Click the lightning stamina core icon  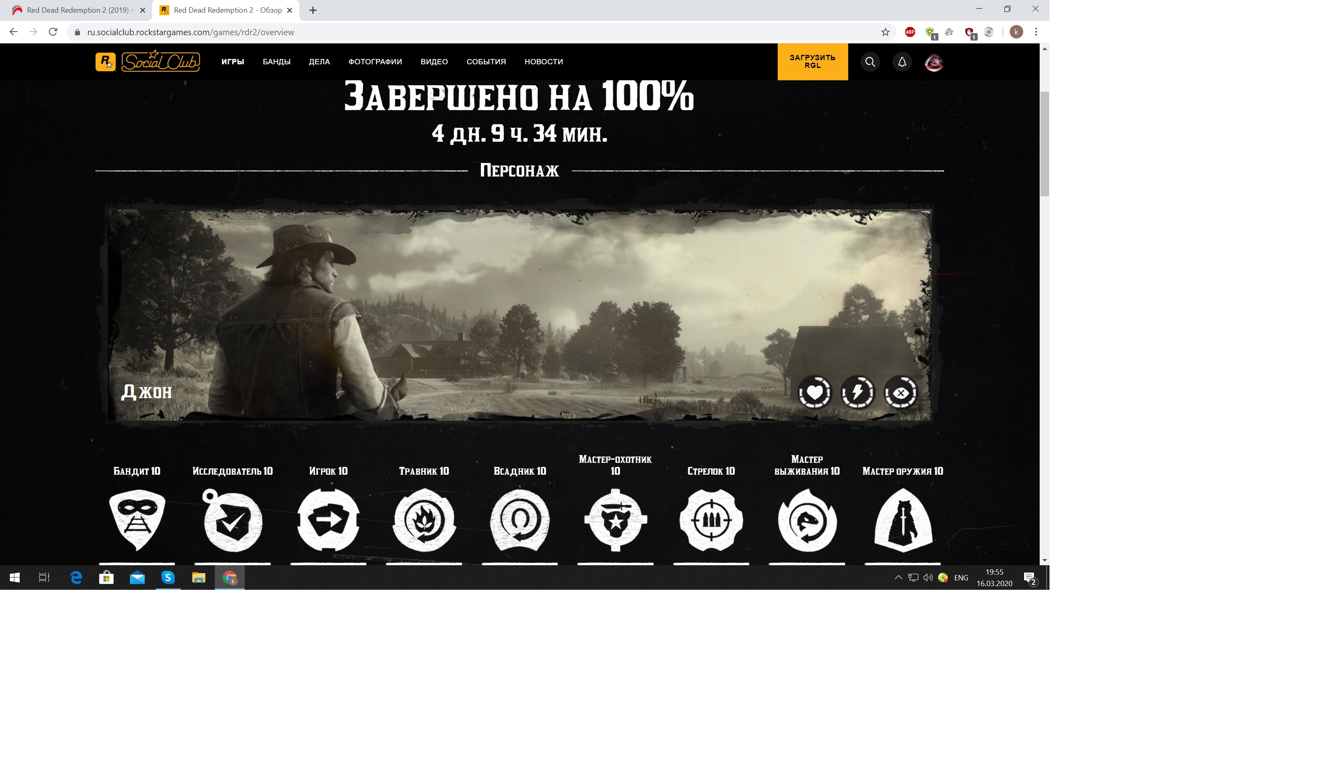click(x=858, y=392)
